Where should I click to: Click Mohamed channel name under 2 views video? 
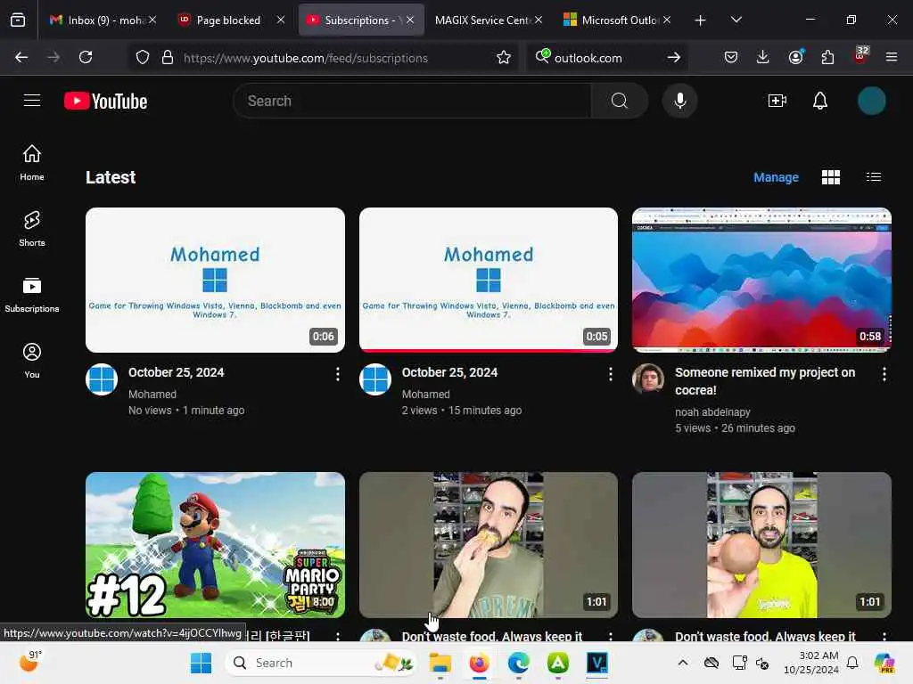425,394
